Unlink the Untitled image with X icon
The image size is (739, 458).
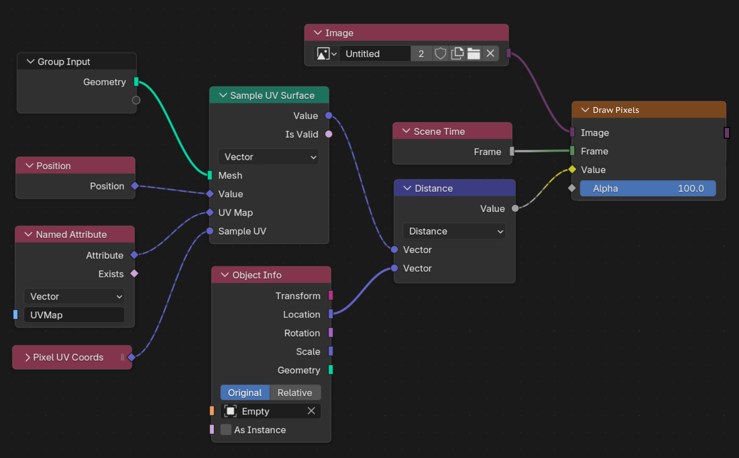(490, 54)
